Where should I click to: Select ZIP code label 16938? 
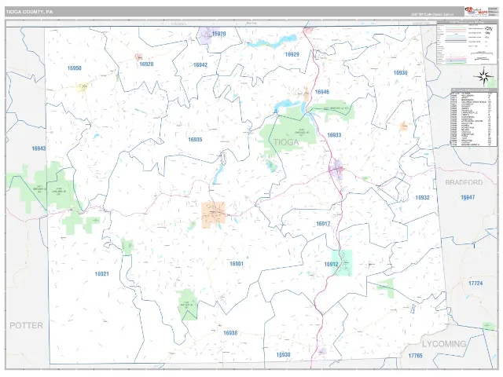[230, 333]
